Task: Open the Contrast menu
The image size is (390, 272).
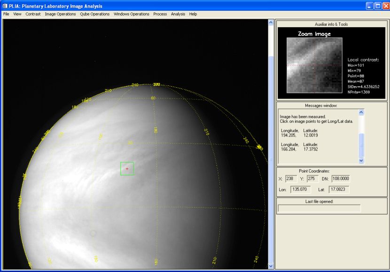Action: [33, 14]
